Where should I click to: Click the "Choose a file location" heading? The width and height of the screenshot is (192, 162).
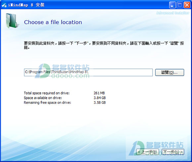pos(53,22)
